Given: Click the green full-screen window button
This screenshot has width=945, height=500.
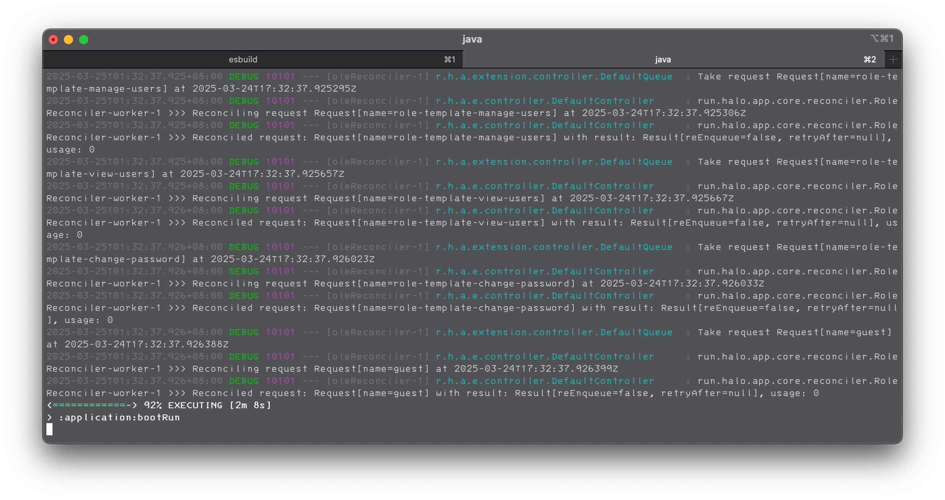Looking at the screenshot, I should (x=84, y=40).
